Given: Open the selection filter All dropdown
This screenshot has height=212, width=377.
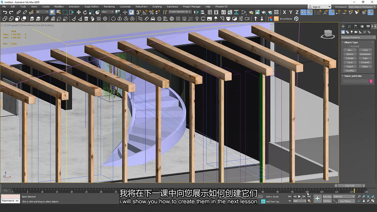Looking at the screenshot, I should 42,12.
